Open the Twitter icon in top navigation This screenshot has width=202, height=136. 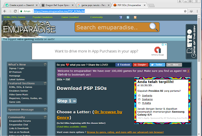(128, 17)
